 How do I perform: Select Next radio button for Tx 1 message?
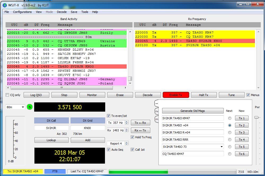point(230,118)
